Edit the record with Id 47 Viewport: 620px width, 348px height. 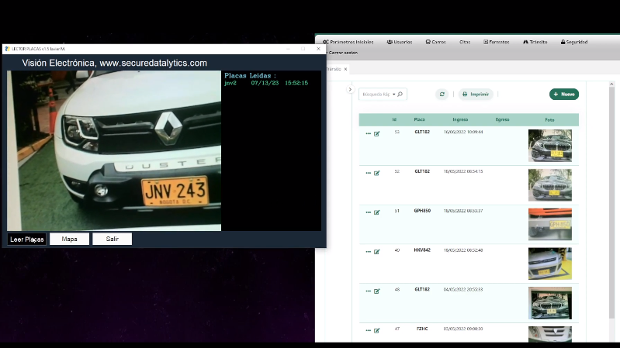(x=377, y=331)
